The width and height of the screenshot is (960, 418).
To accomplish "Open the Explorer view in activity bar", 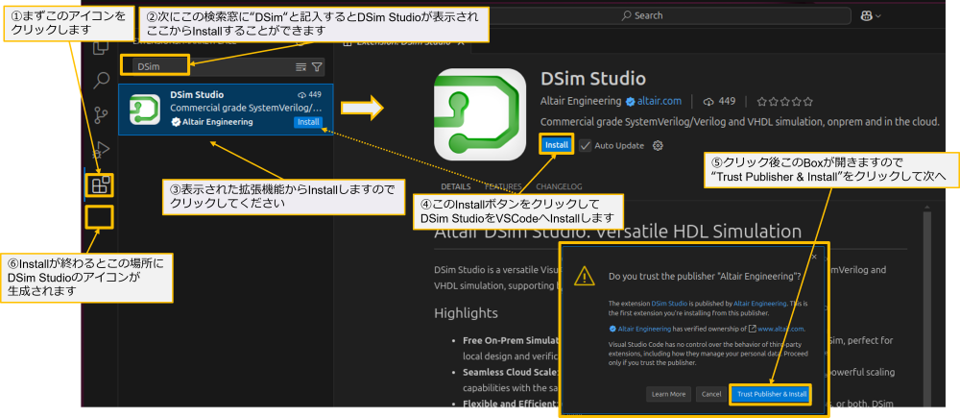I will tap(101, 48).
